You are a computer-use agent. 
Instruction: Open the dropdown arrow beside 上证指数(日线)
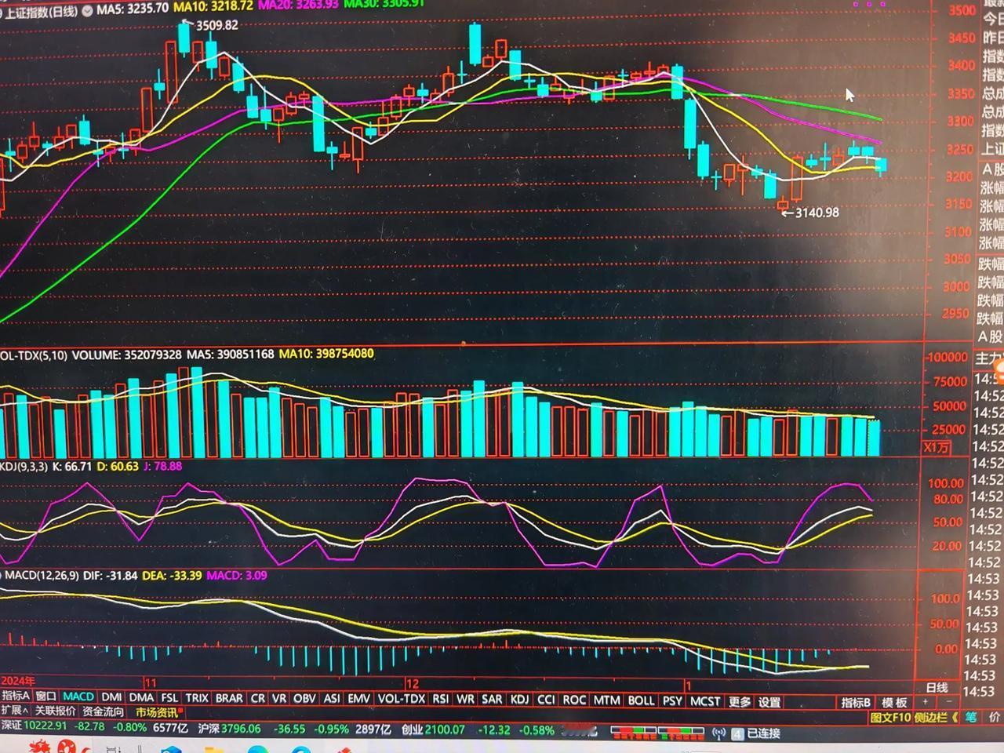(86, 11)
